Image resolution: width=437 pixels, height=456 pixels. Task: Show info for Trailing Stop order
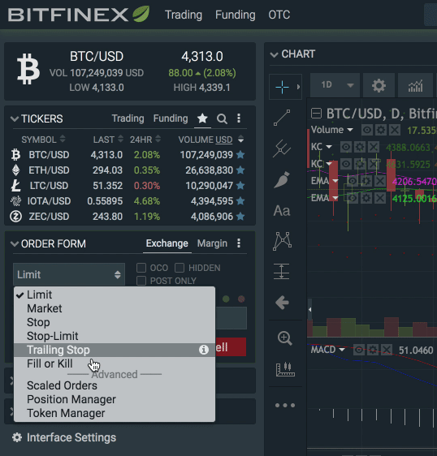pos(204,350)
